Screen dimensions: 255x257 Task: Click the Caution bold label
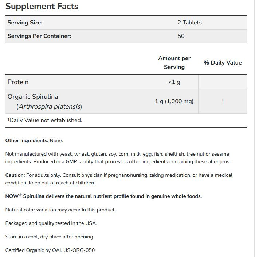(x=15, y=175)
